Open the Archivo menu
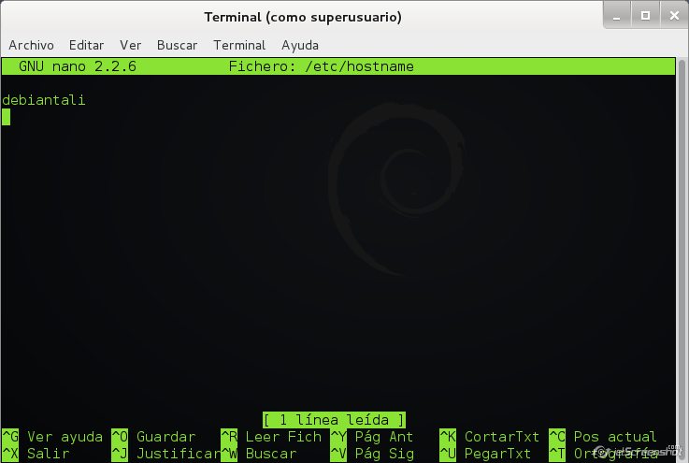The height and width of the screenshot is (463, 689). coord(31,45)
